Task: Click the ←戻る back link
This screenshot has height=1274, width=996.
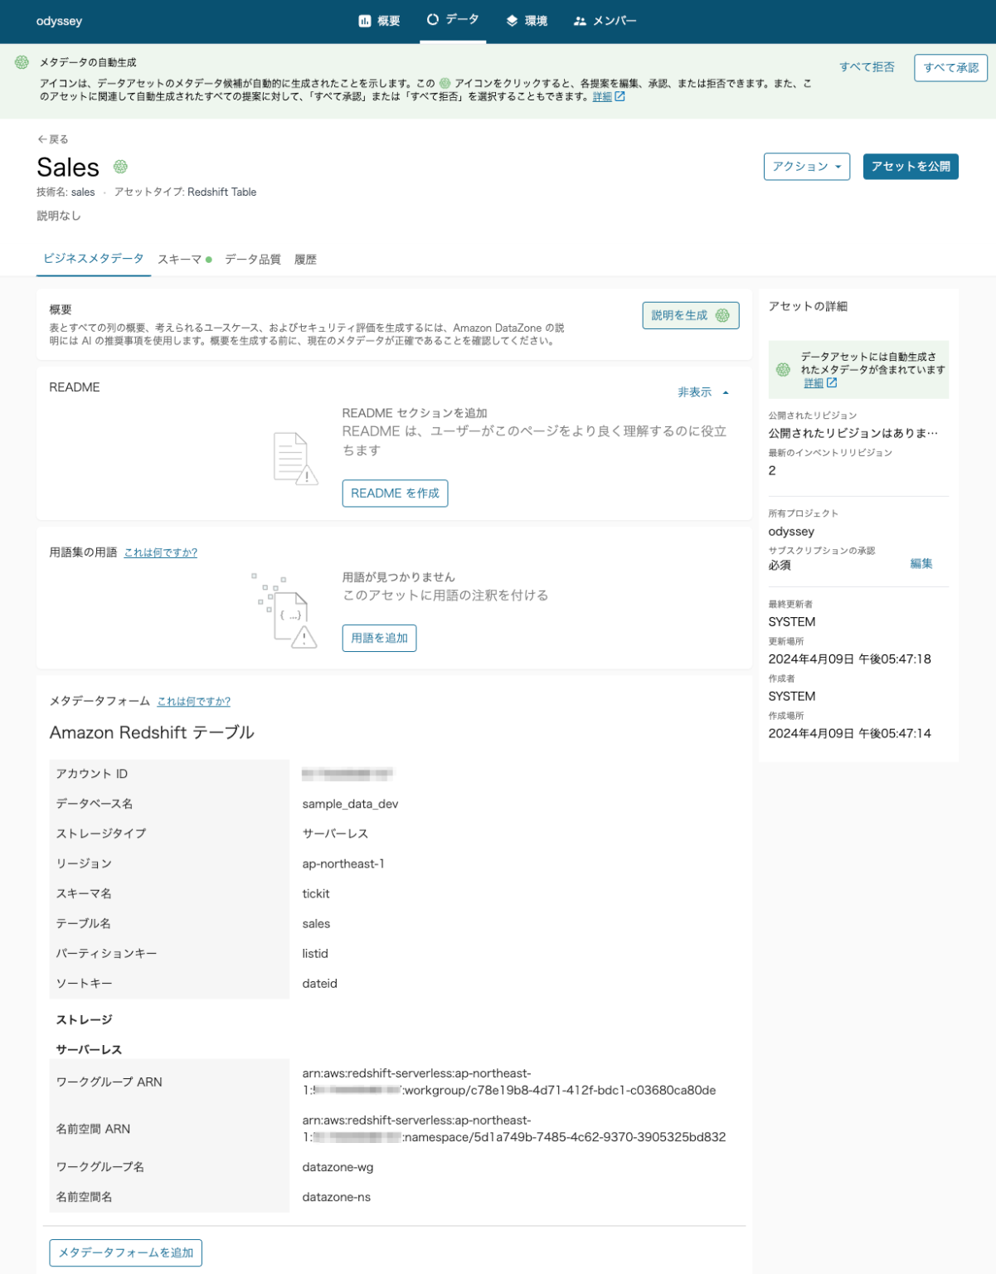Action: coord(52,139)
